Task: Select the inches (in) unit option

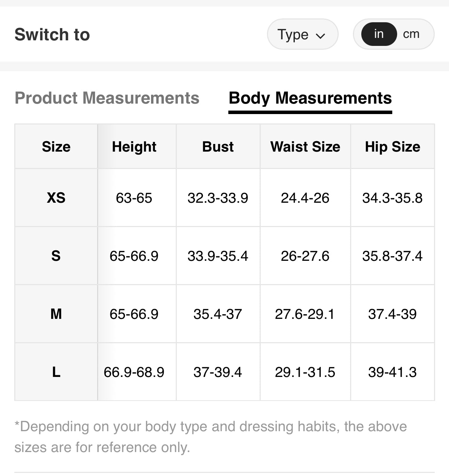Action: coord(379,34)
